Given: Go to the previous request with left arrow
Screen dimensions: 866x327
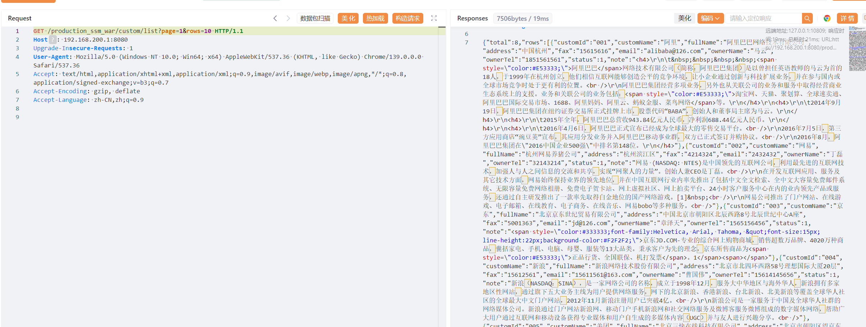Looking at the screenshot, I should tap(275, 18).
